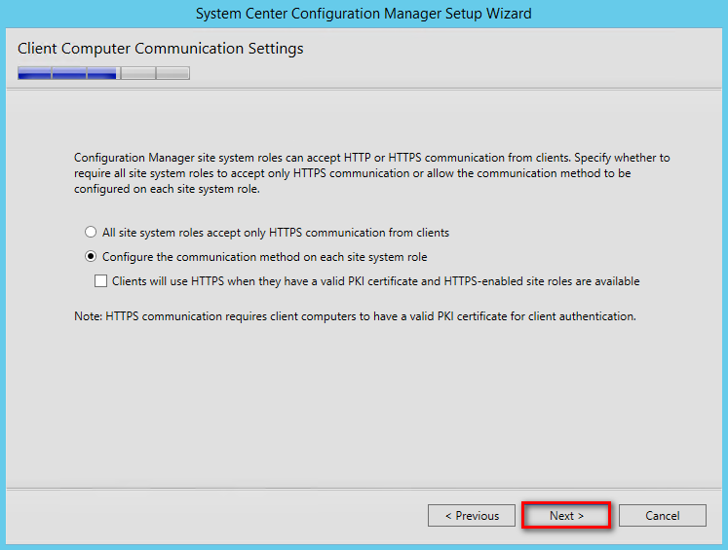This screenshot has height=550, width=728.
Task: Click the first filled progress bar segment
Action: pyautogui.click(x=35, y=73)
